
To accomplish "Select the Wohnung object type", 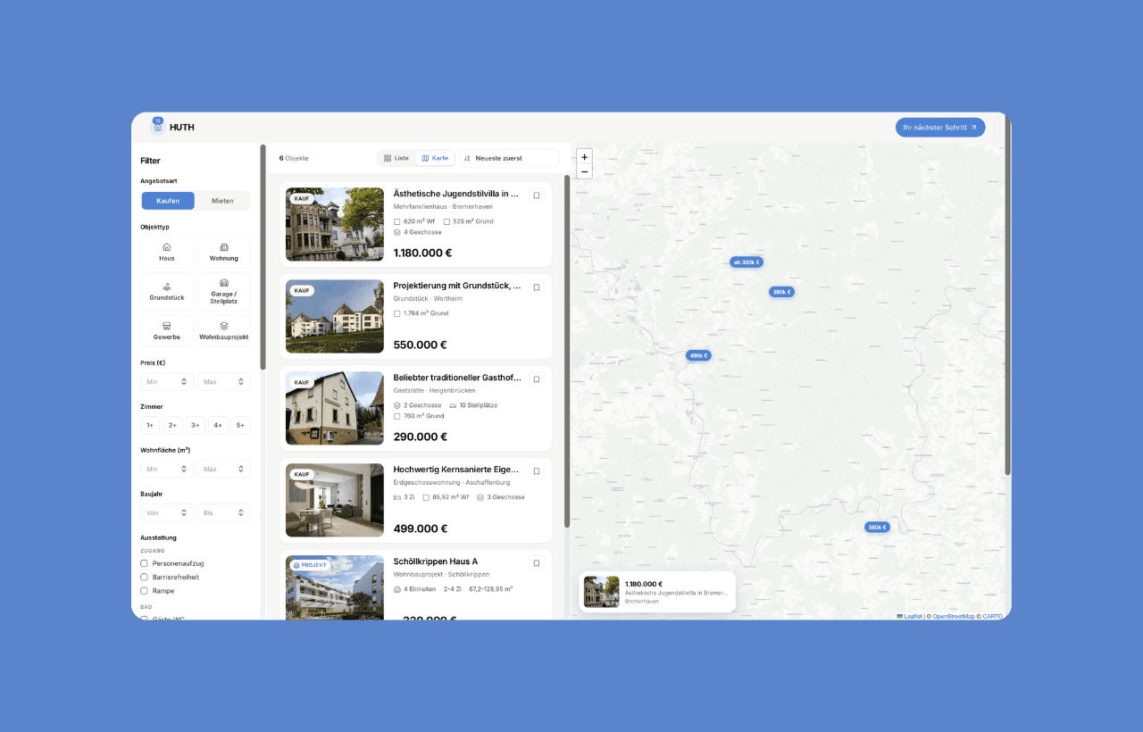I will pos(224,253).
